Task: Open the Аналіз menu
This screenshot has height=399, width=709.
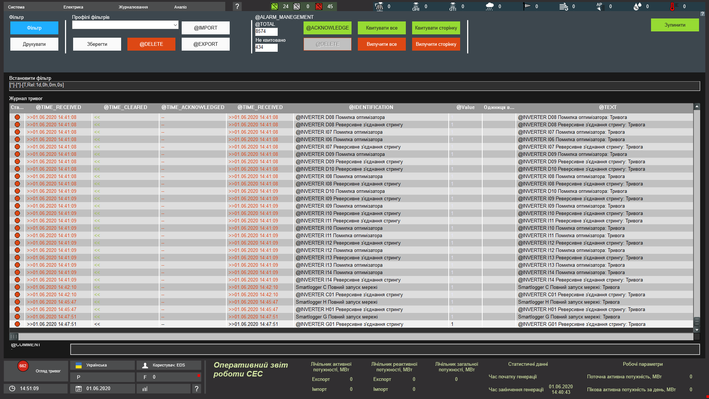Action: pos(180,7)
